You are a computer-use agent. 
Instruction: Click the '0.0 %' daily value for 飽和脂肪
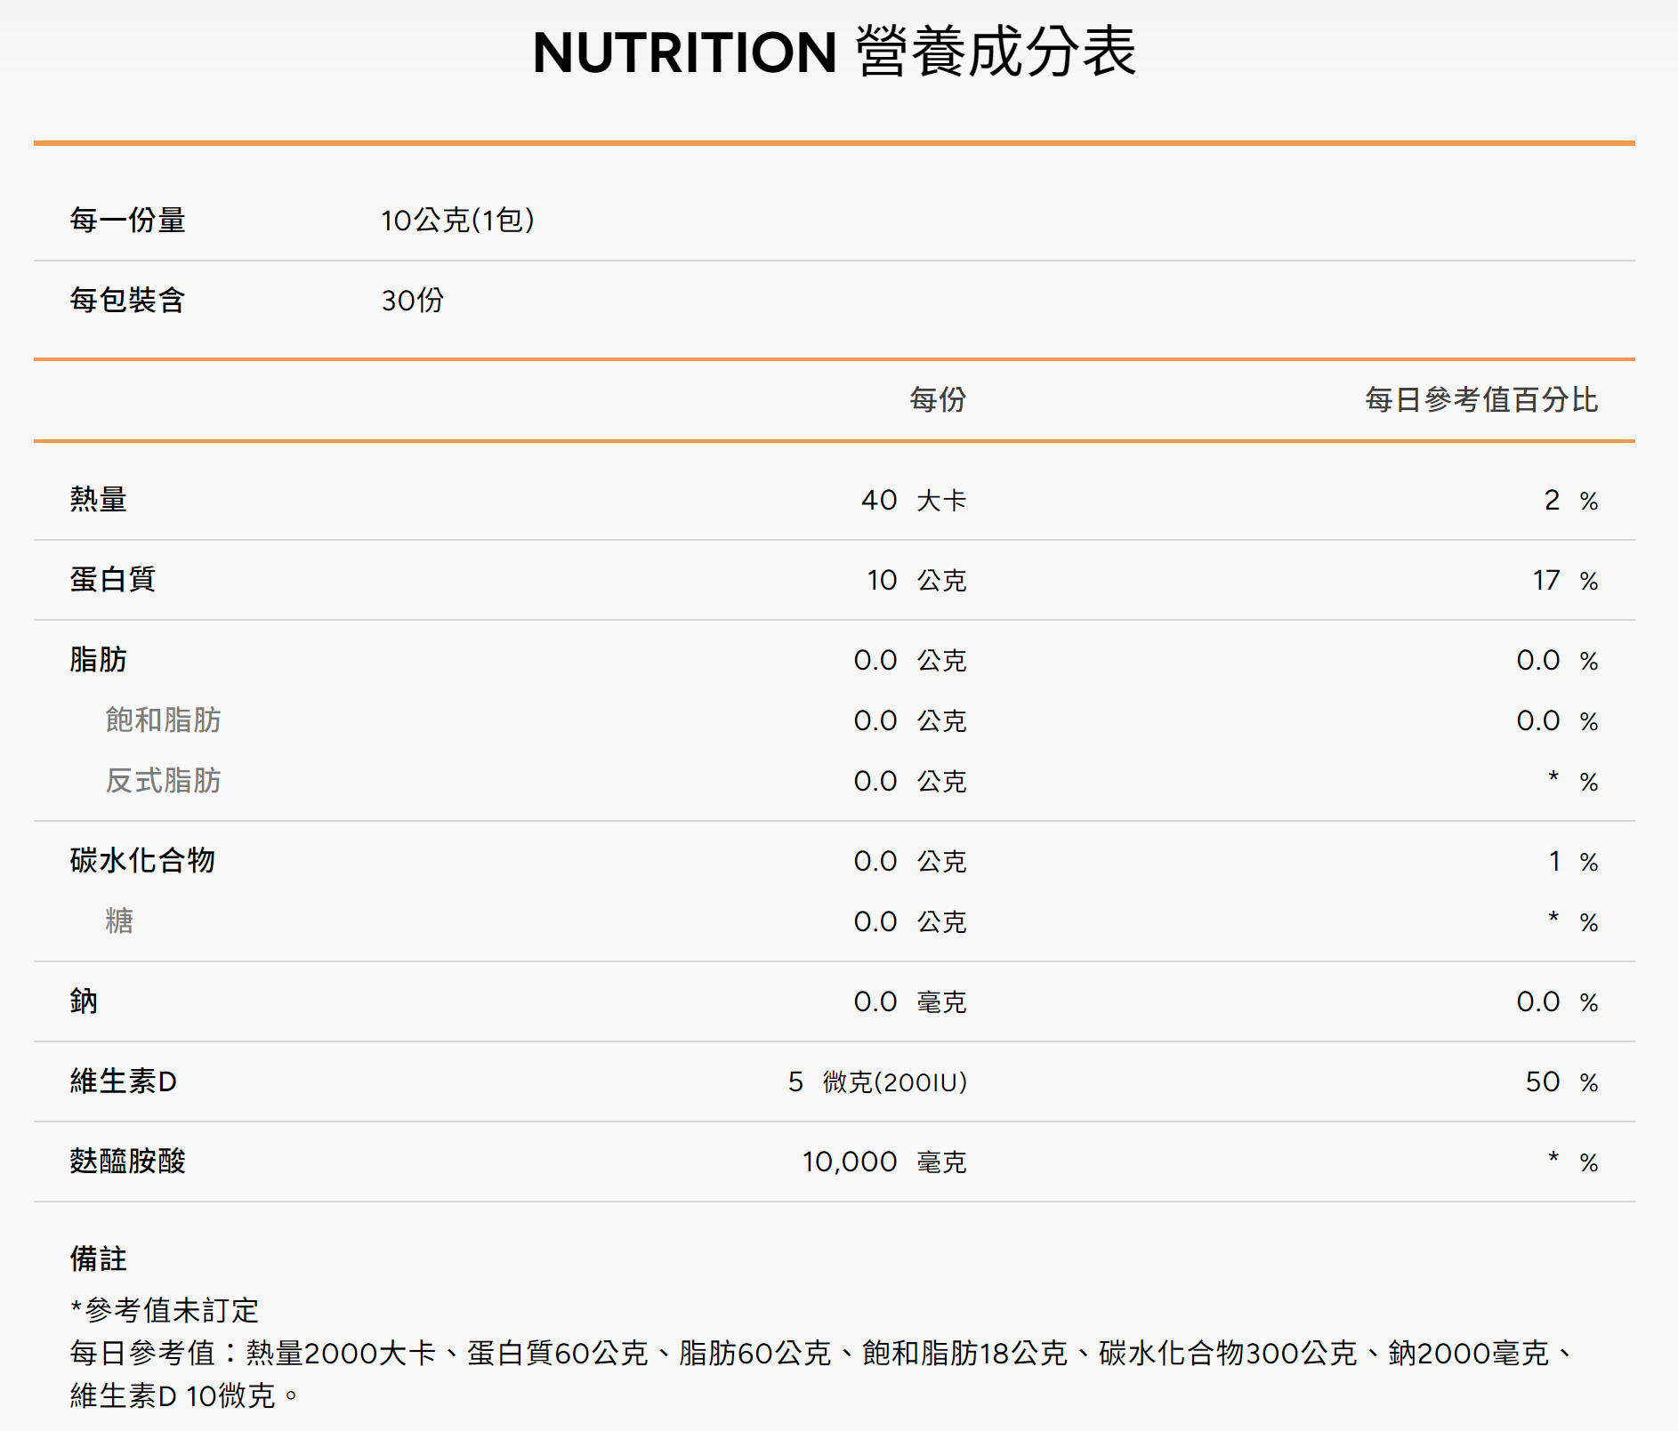1558,720
